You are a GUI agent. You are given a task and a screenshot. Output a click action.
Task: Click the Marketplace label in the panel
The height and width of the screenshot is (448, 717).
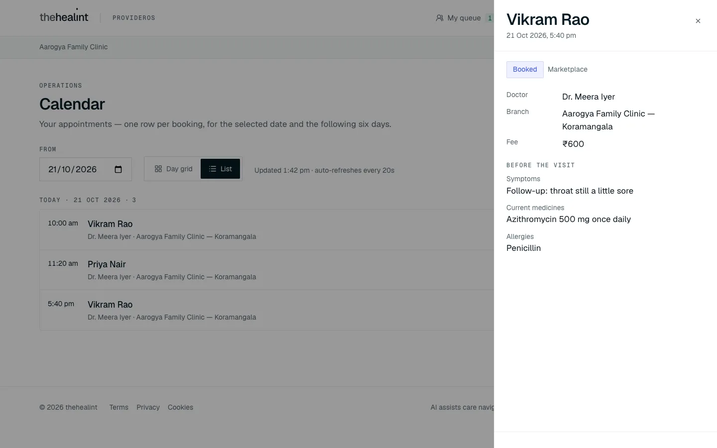(568, 70)
